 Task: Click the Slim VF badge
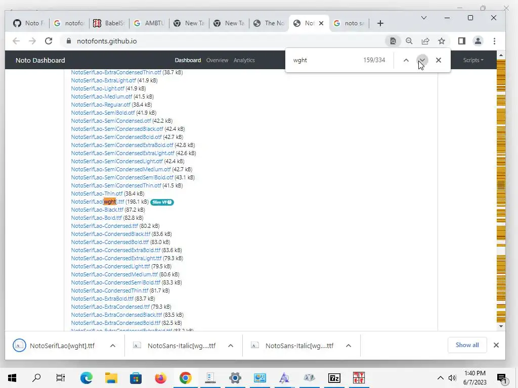pos(162,202)
